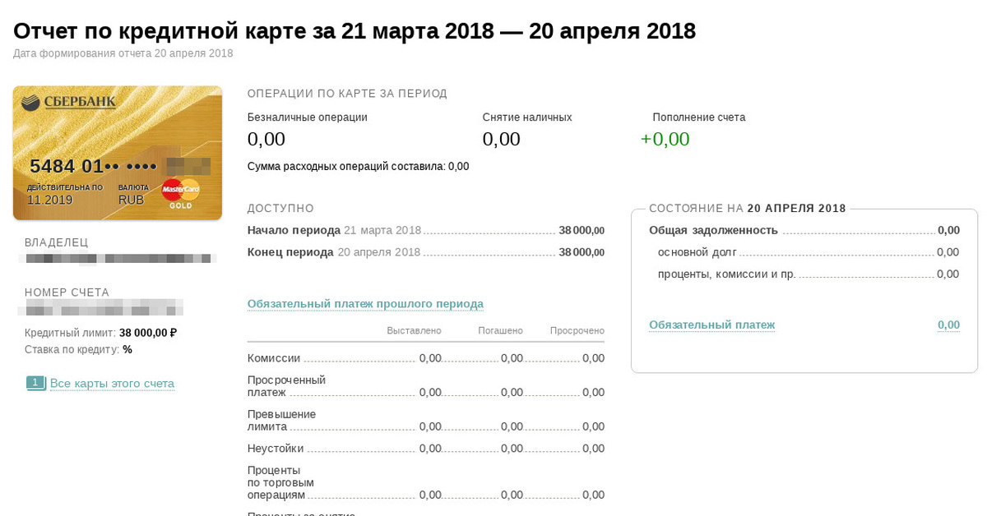
Task: Click 'Обязательный платеж' link in status panel
Action: [x=711, y=325]
